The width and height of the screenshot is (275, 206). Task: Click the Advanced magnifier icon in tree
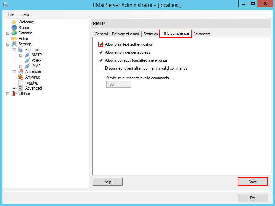(x=21, y=88)
